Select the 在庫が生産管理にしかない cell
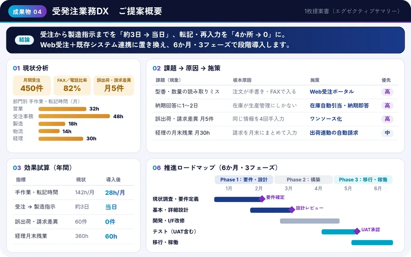This screenshot has width=411, height=257. [x=265, y=106]
